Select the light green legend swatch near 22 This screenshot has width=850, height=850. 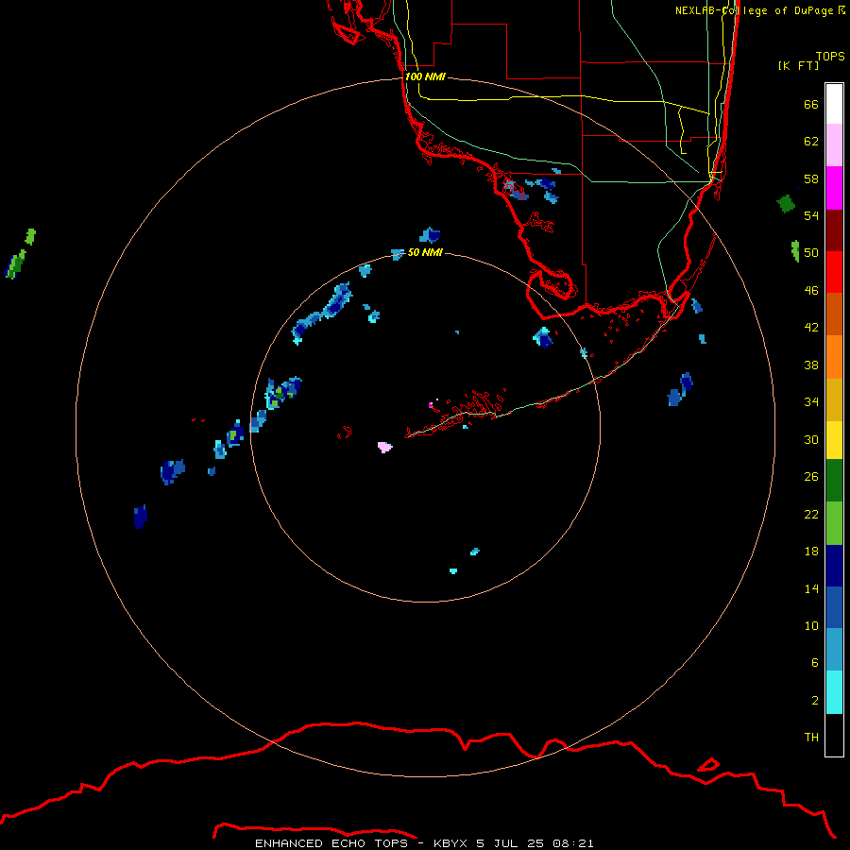click(834, 523)
